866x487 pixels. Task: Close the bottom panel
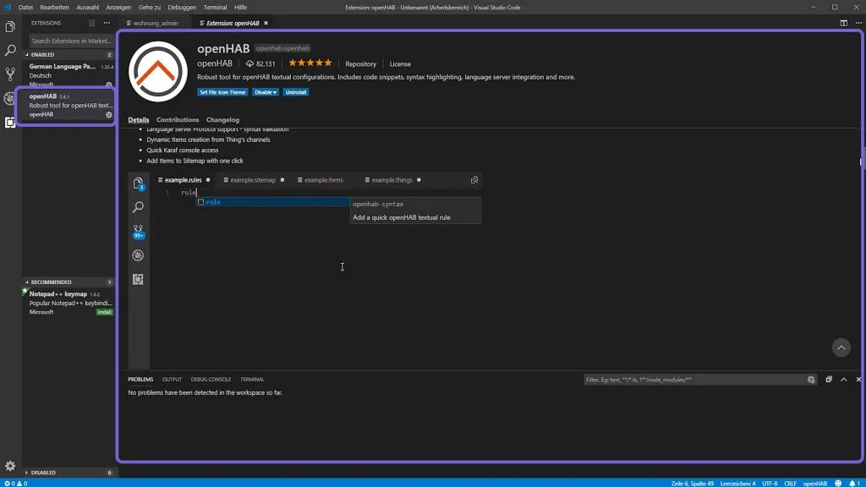click(x=858, y=380)
